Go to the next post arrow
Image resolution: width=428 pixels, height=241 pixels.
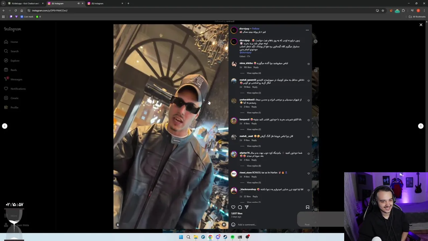[421, 126]
